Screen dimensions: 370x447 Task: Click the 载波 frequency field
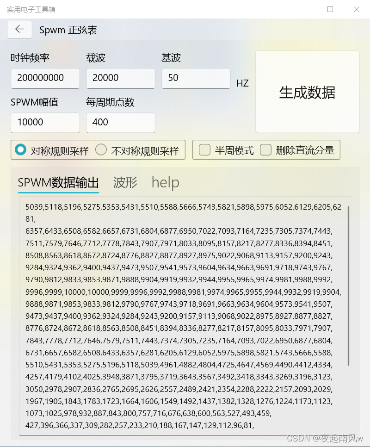(x=120, y=78)
